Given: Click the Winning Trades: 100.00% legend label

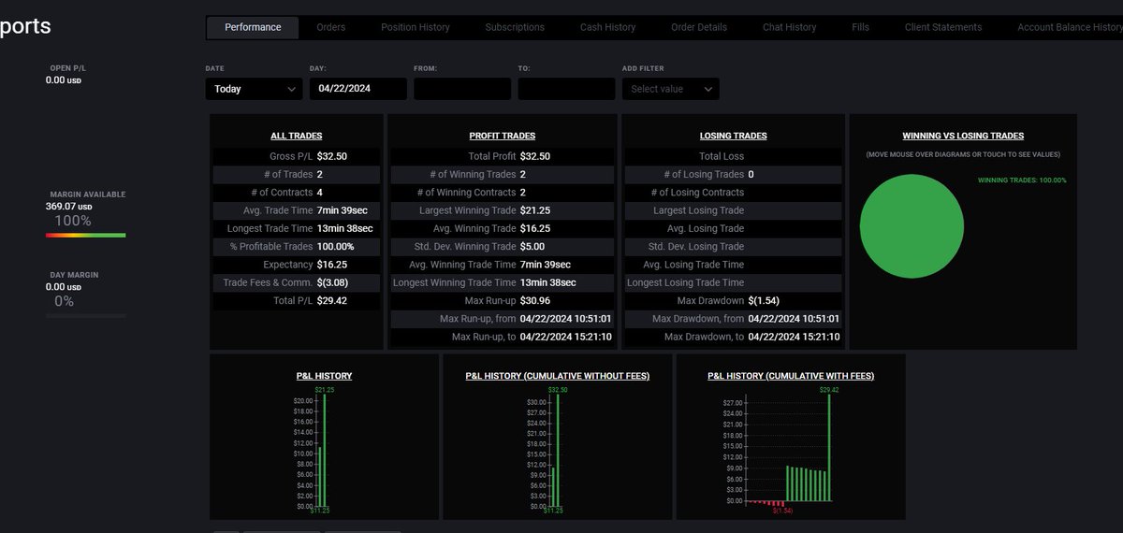Looking at the screenshot, I should [1022, 180].
